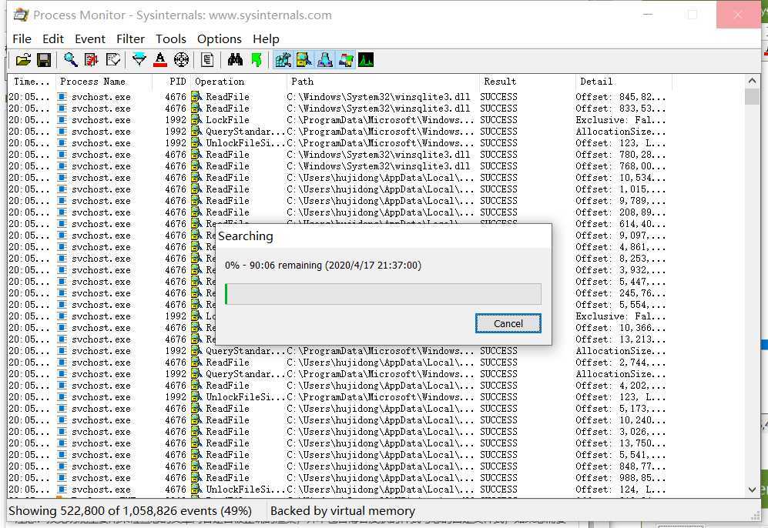Click the Process Name column header

click(104, 82)
